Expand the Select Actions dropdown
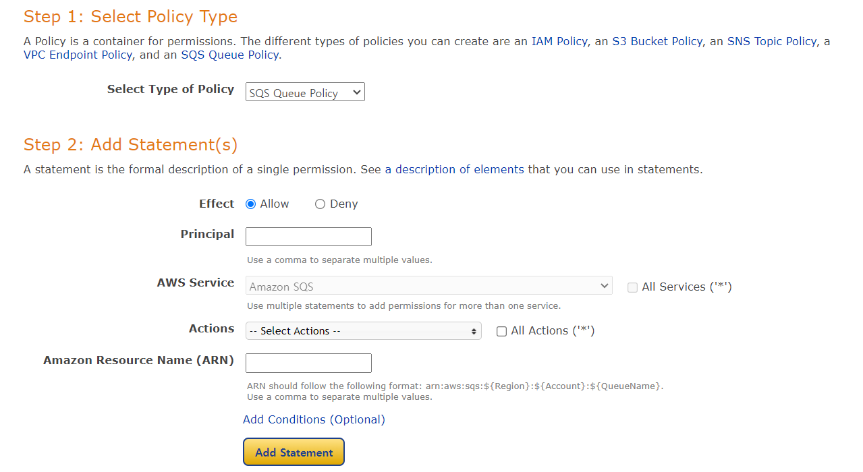 [363, 331]
